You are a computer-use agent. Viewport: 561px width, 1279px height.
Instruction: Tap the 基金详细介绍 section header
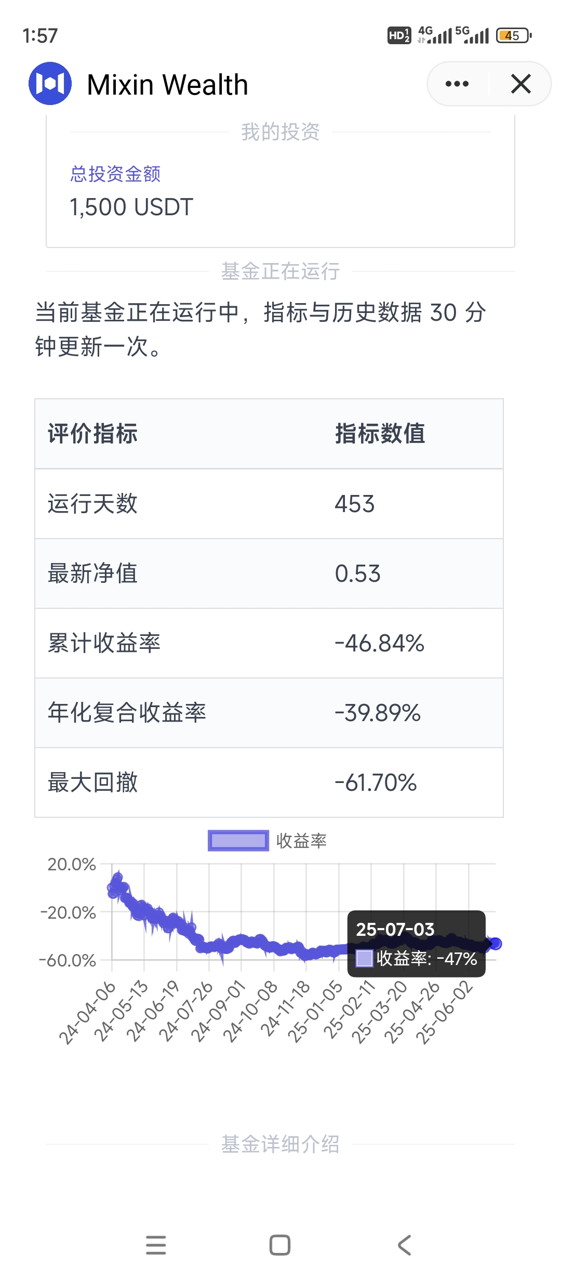(x=280, y=1144)
